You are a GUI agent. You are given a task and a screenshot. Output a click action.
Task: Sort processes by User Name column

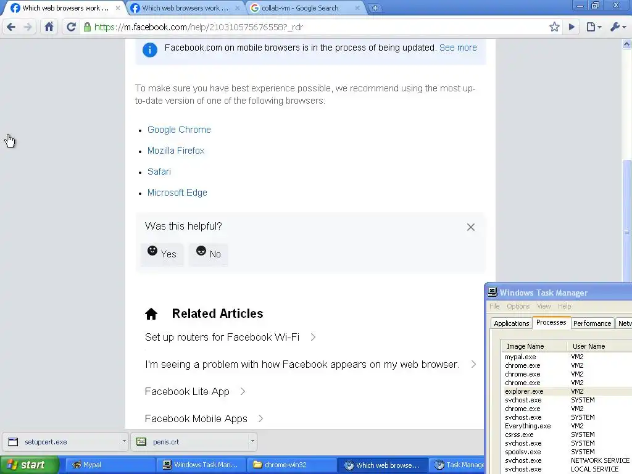[599, 346]
